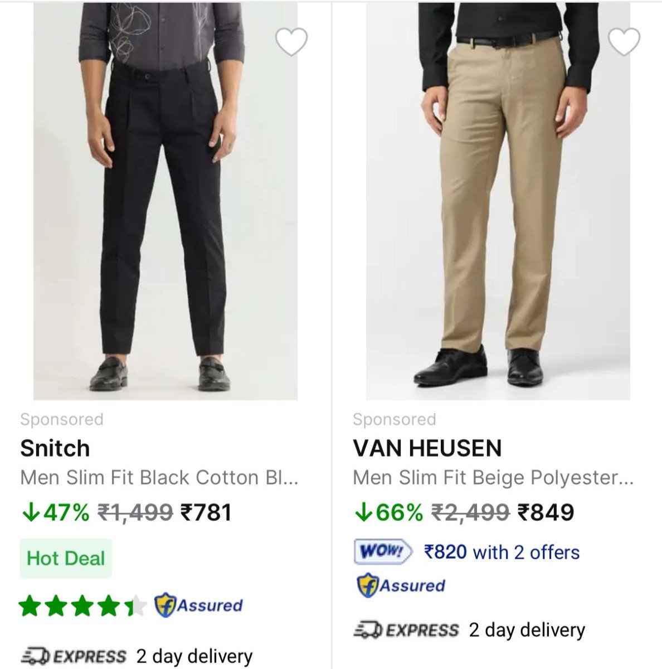View ₹820 with 2 offers details
This screenshot has width=662, height=669.
502,552
